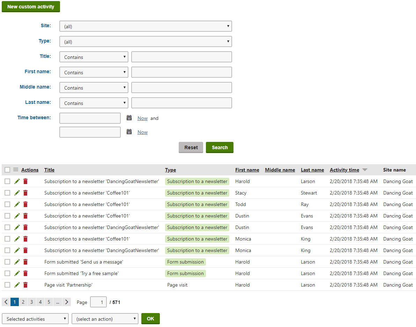Click into the First name text field
Viewport: 416px width, 327px height.
pos(181,72)
